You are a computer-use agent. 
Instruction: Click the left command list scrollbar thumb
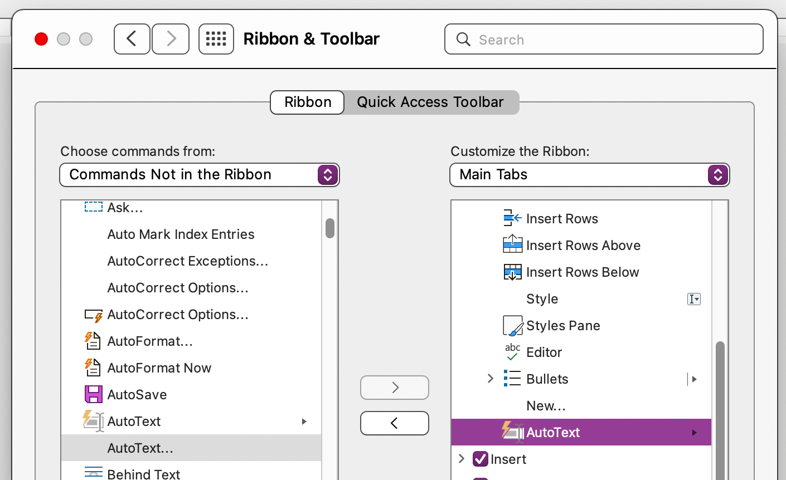pyautogui.click(x=330, y=228)
